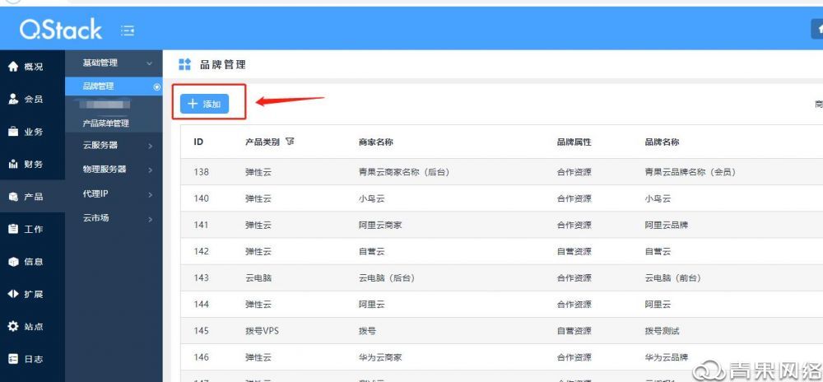The height and width of the screenshot is (382, 823).
Task: Open 产品菜单管理 in the submenu
Action: click(x=105, y=123)
